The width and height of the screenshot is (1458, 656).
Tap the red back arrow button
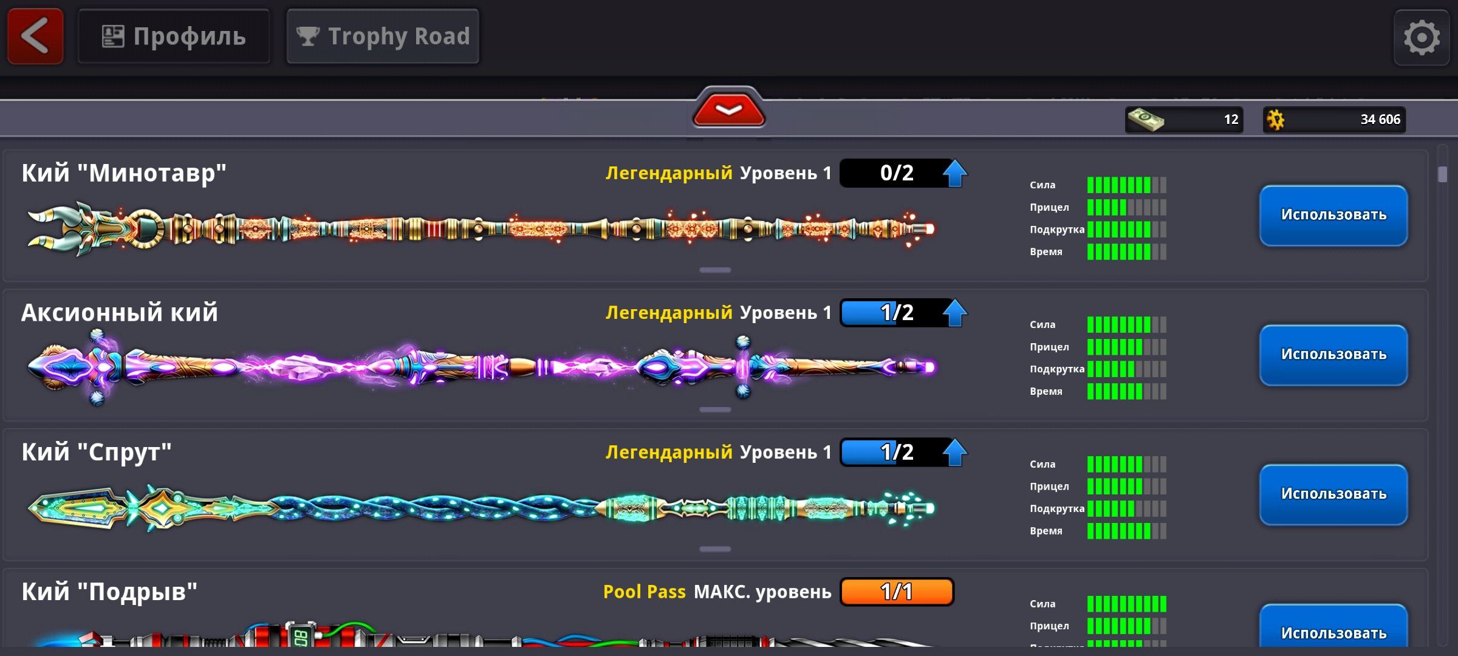[35, 36]
